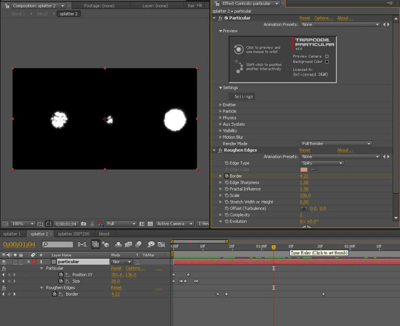Switch to the splatter 200*200 timeline tab

pos(73,234)
